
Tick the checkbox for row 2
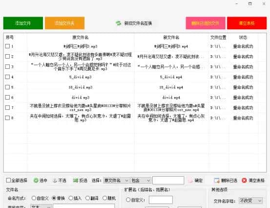point(7,57)
